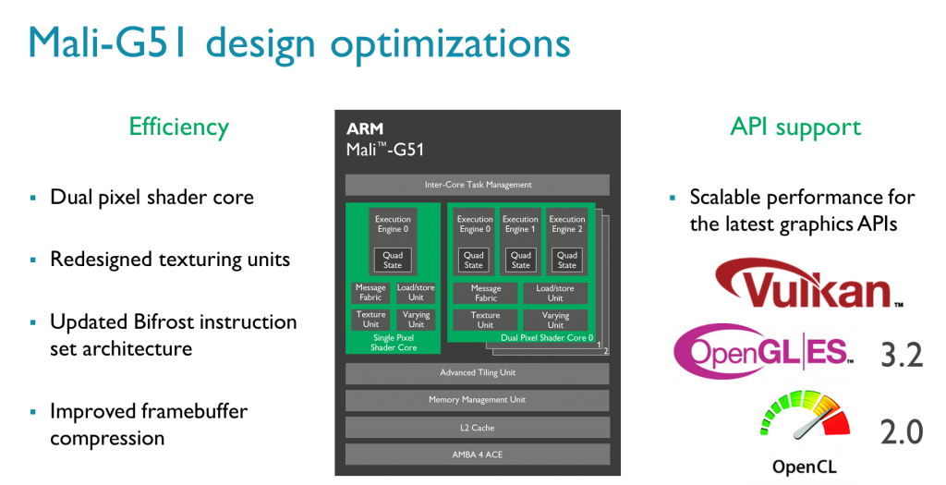Image resolution: width=946 pixels, height=485 pixels.
Task: Click the "Dual Pixel Shader Core 0" label
Action: [547, 338]
